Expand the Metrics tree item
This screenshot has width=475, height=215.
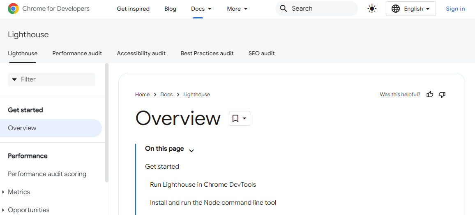click(x=3, y=192)
